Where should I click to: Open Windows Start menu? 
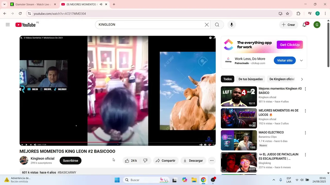(x=117, y=180)
